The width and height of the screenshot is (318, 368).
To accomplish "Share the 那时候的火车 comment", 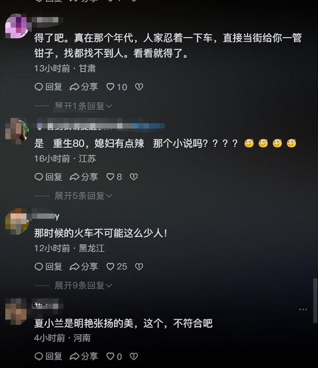I will [x=83, y=267].
